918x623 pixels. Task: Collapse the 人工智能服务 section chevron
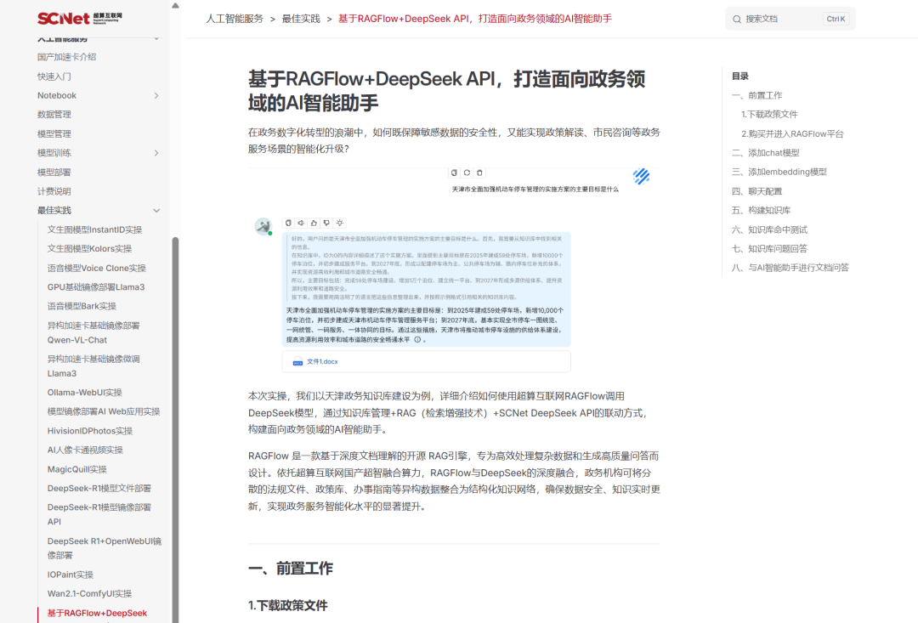156,38
